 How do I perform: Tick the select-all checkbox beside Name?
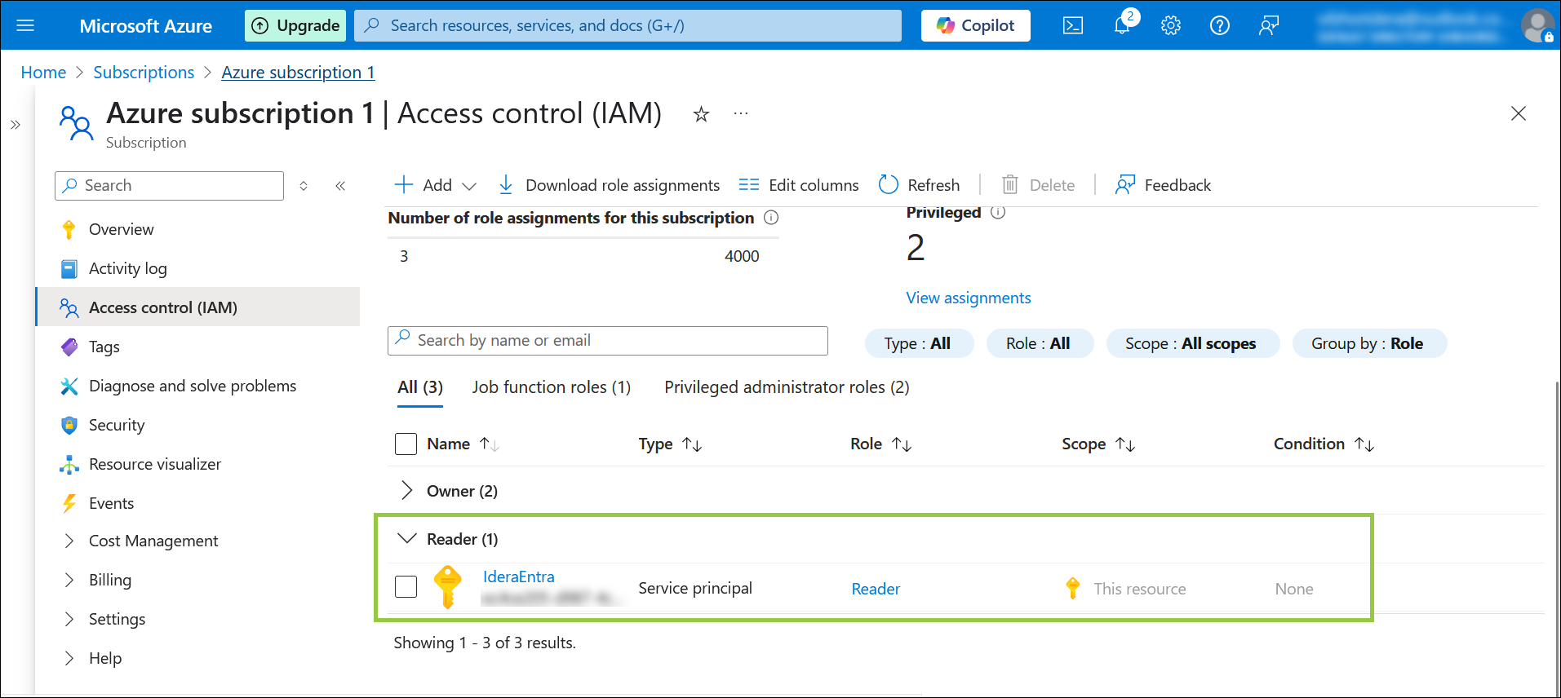pos(406,444)
